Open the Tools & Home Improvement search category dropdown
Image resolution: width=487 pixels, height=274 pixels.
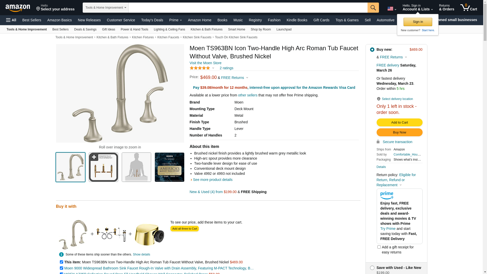pos(106,8)
